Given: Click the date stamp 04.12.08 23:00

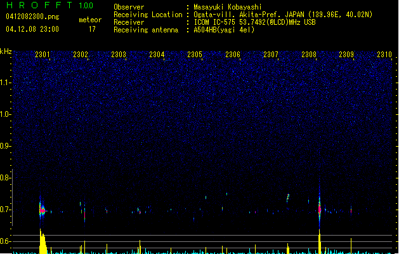Looking at the screenshot, I should (x=32, y=29).
